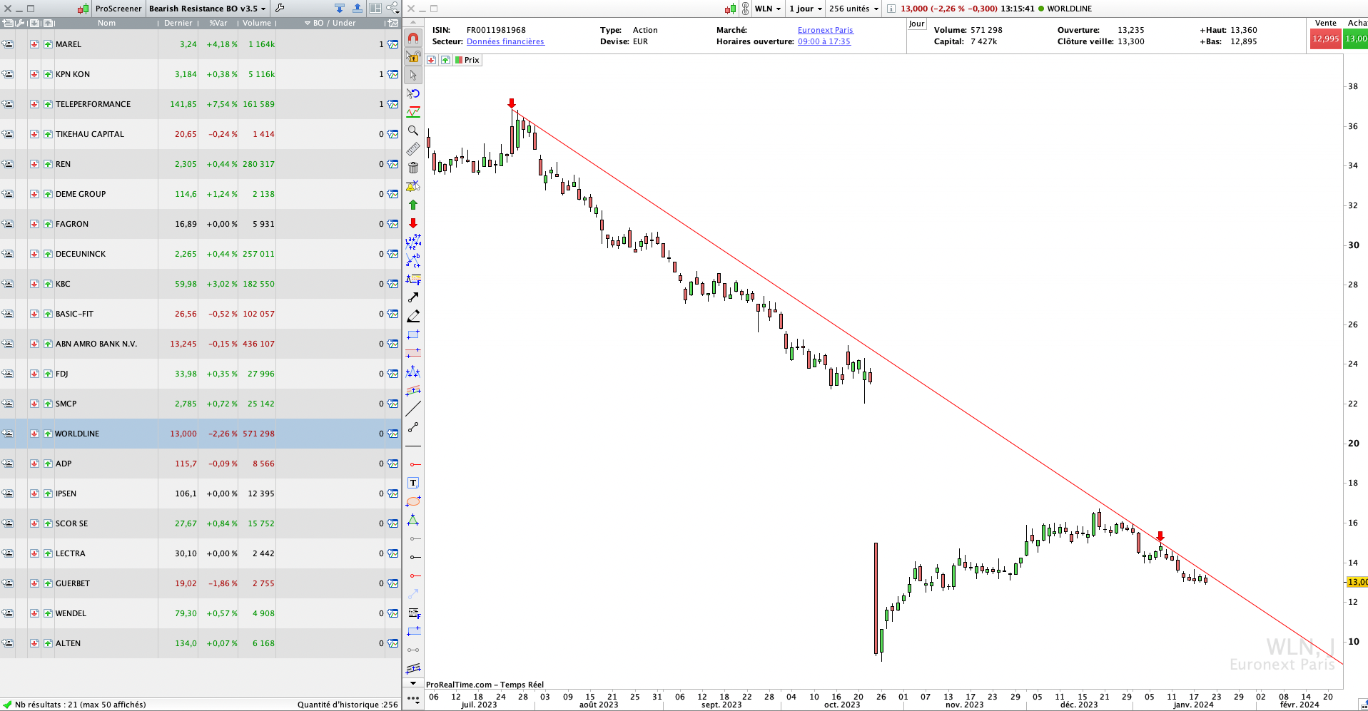Click the blue download arrow icon
1368x711 pixels.
340,9
